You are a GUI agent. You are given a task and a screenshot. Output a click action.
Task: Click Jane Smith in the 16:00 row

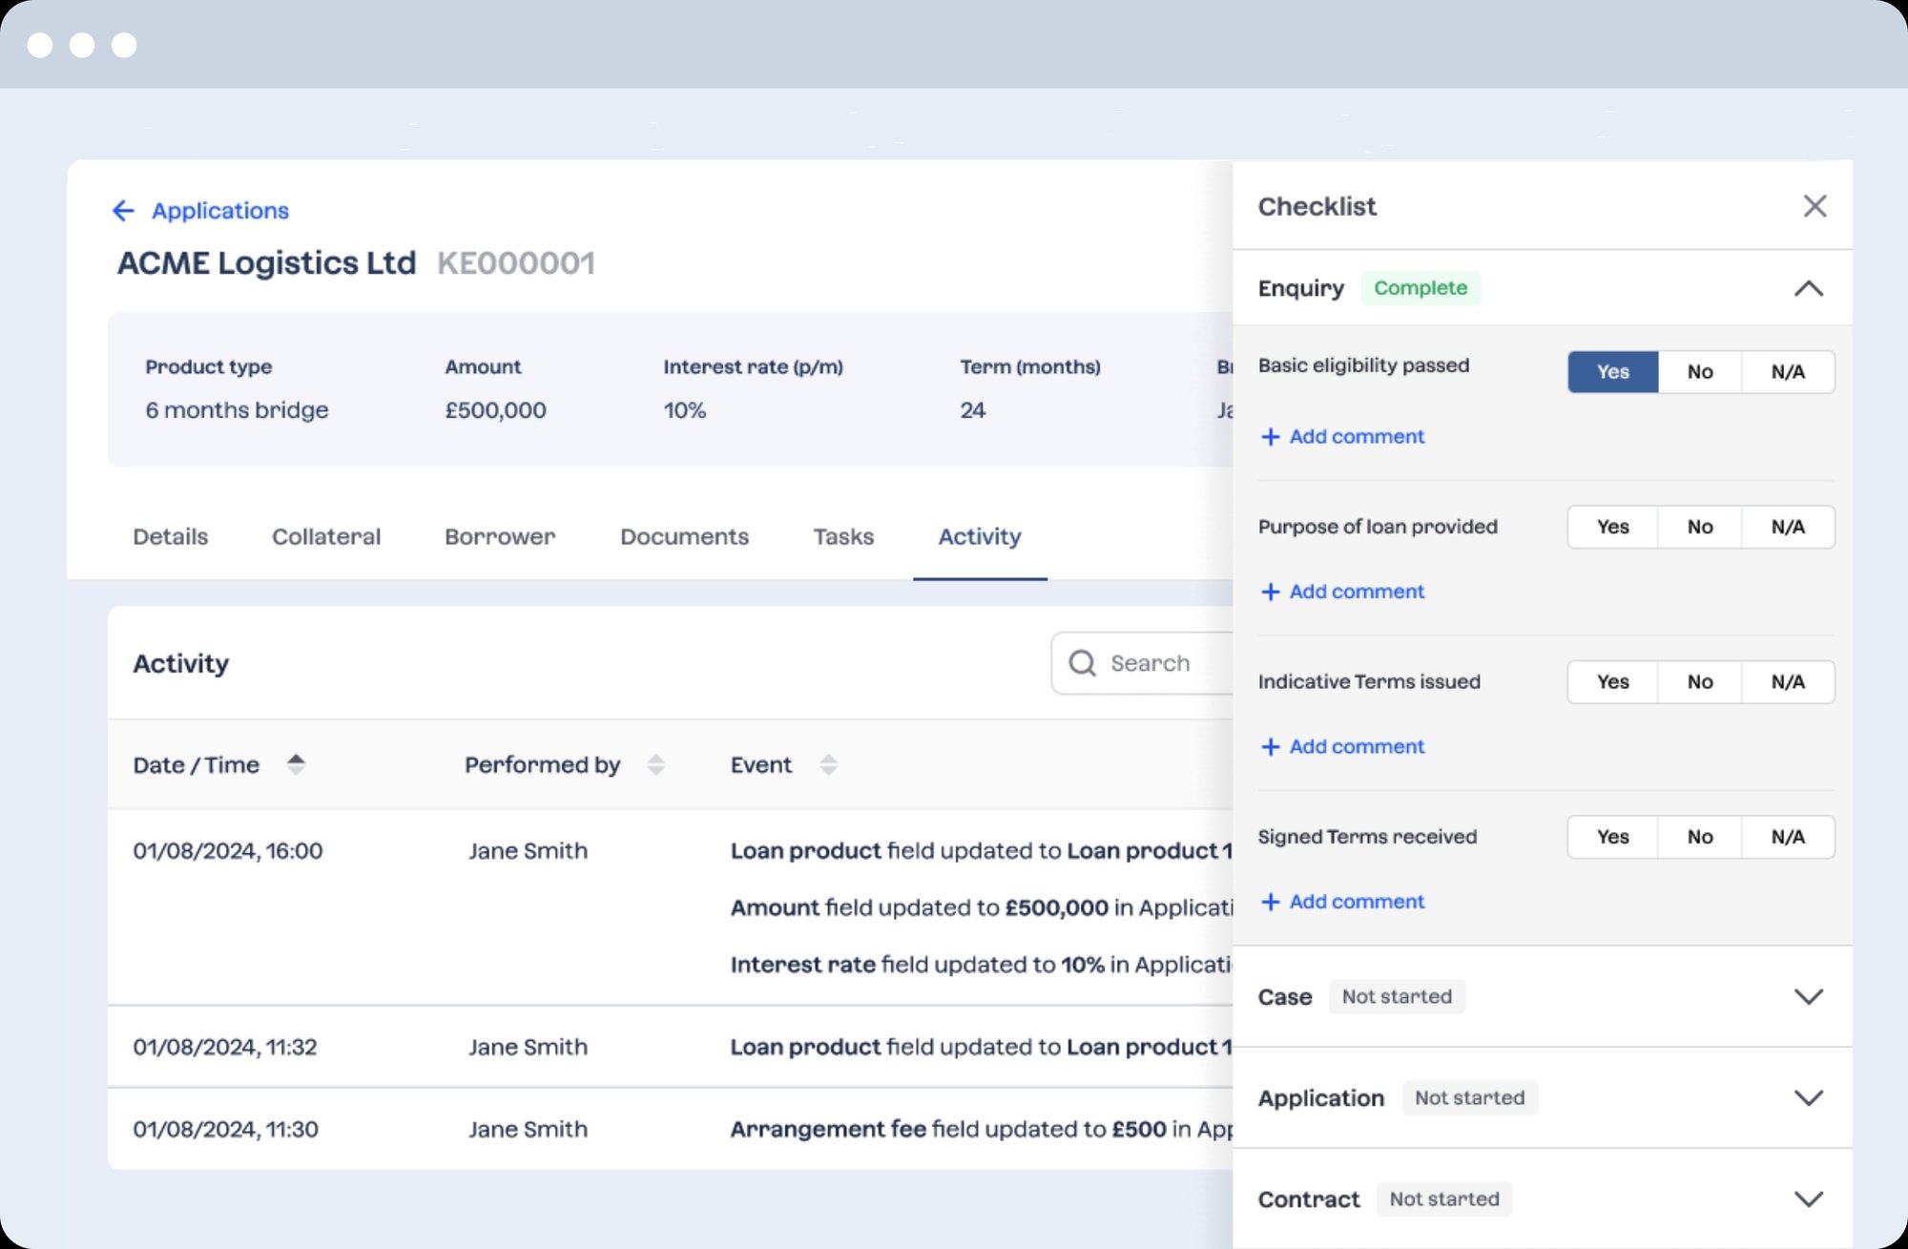click(x=528, y=850)
